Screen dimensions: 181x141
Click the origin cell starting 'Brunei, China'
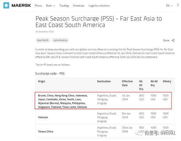[x=63, y=101]
